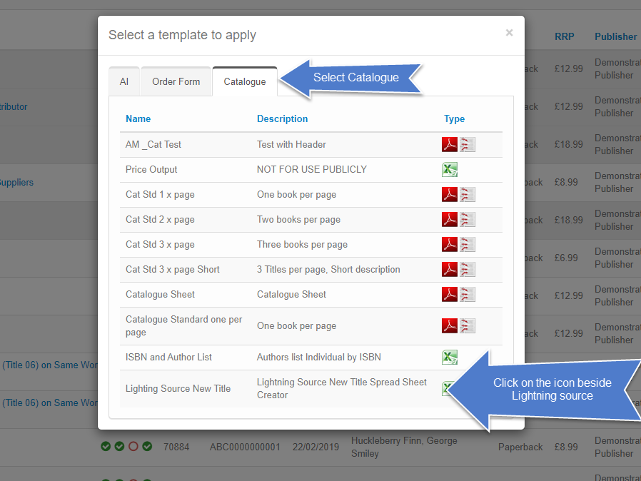The height and width of the screenshot is (481, 641).
Task: Click PDF icon for Cat Std 3 x page Short
Action: pyautogui.click(x=449, y=270)
